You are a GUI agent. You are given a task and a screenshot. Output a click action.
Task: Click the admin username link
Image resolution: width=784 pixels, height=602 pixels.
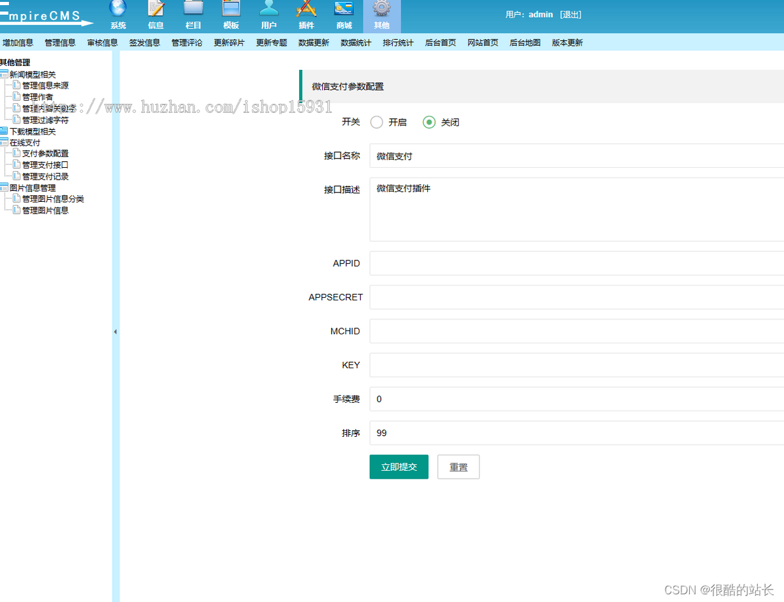pos(541,14)
